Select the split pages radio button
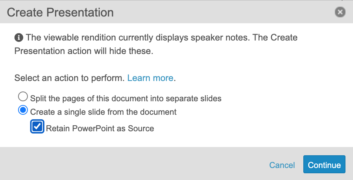Image resolution: width=353 pixels, height=180 pixels. pos(23,97)
